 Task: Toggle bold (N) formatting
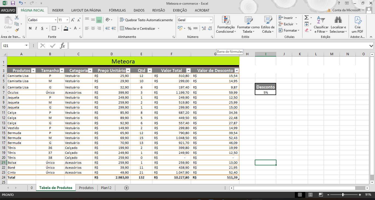(30, 28)
